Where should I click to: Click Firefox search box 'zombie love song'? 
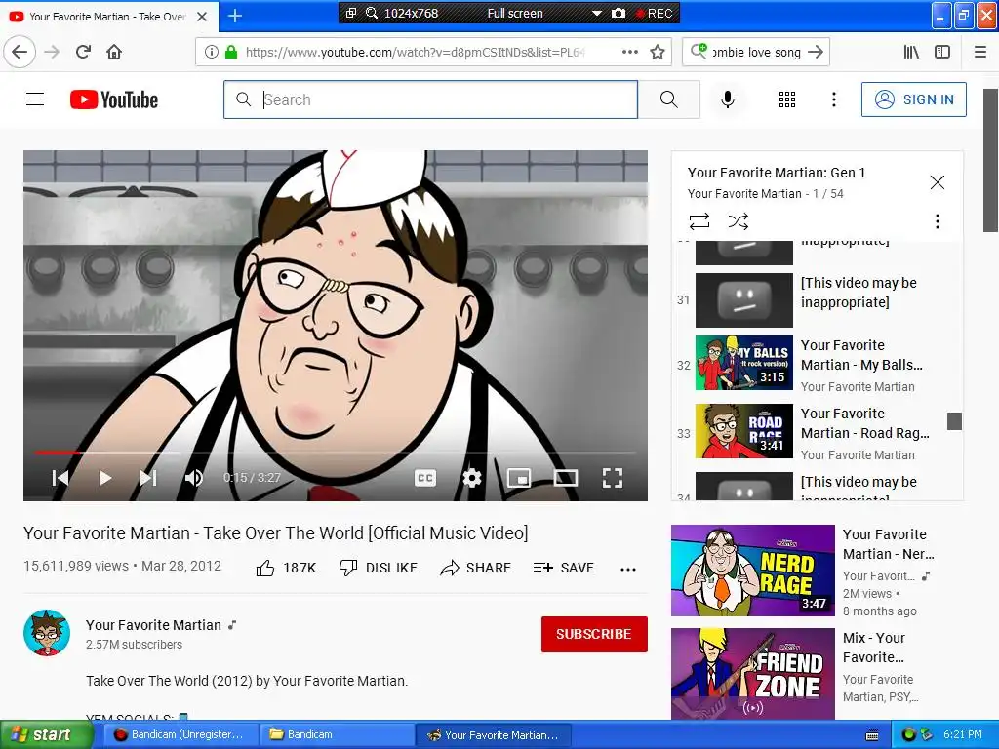[756, 53]
